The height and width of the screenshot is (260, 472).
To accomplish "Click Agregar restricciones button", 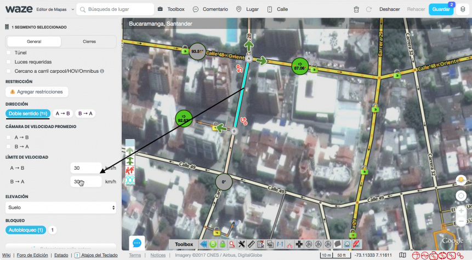I will click(37, 92).
